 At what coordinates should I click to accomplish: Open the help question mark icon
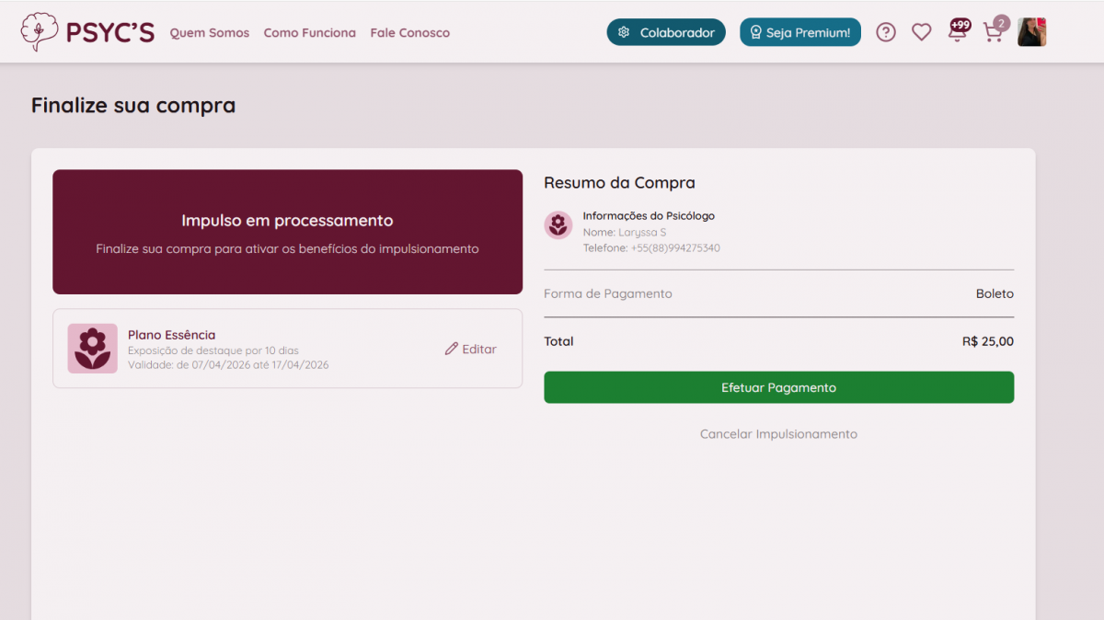click(885, 32)
